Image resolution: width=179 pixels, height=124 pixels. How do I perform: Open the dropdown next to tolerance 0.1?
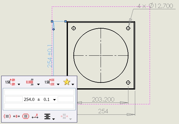tap(54, 100)
